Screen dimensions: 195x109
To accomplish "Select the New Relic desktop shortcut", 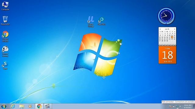I will 101,21.
